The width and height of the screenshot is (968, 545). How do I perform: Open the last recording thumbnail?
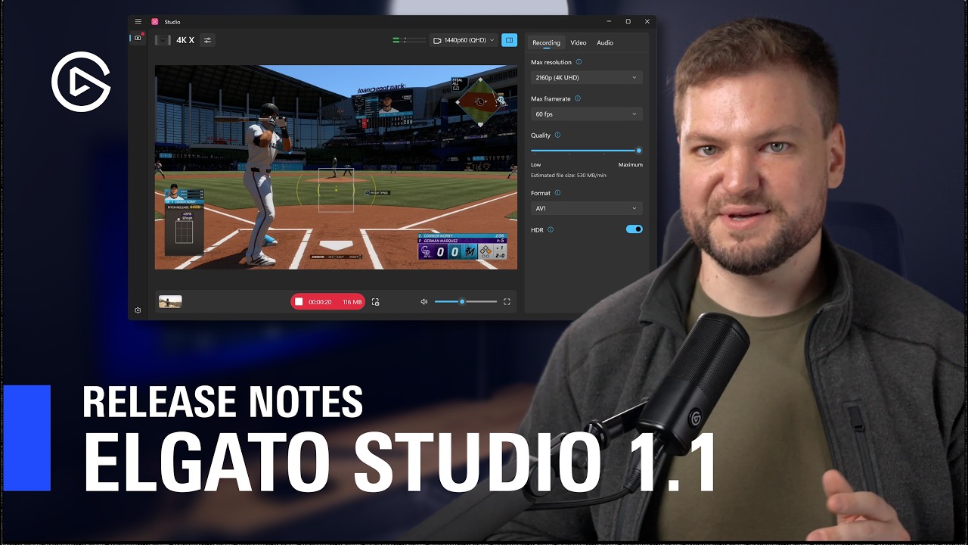170,301
